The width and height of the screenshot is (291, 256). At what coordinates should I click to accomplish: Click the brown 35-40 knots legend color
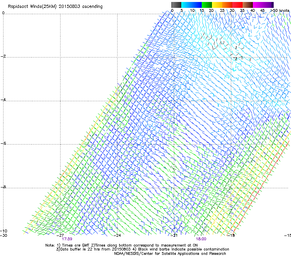tap(248, 5)
